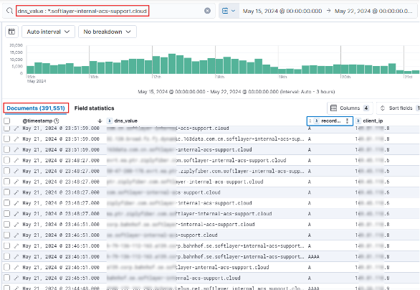Click AAAA record value in the bahnhof.se row
420x290 pixels.
(313, 257)
